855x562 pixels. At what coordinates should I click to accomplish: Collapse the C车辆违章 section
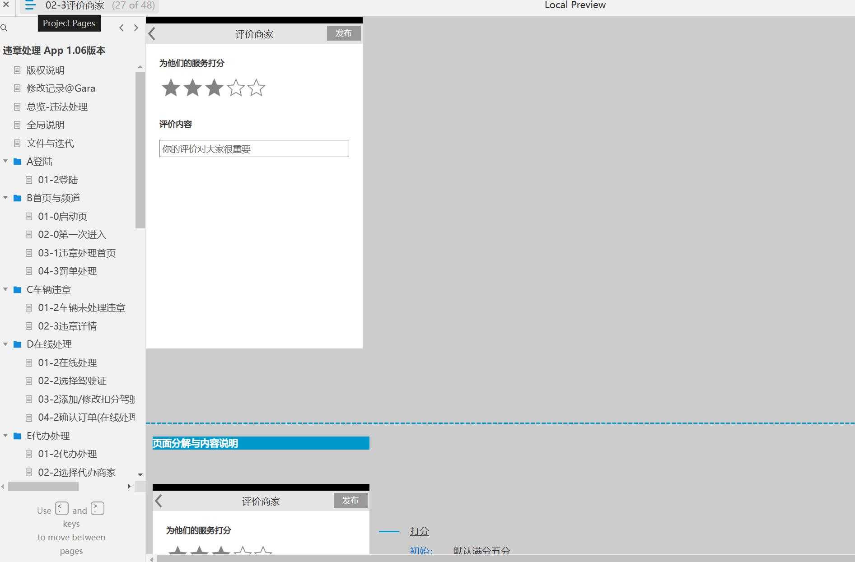(5, 289)
